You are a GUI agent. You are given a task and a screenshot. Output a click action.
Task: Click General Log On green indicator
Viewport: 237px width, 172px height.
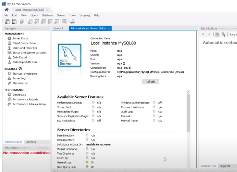87,162
